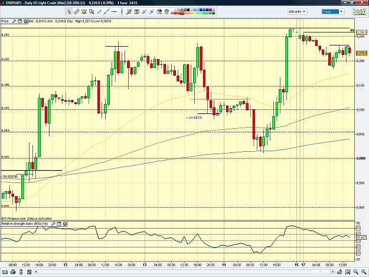The image size is (369, 277).
Task: Click the Relative strength index (RSI) (14) label
Action: 25,224
